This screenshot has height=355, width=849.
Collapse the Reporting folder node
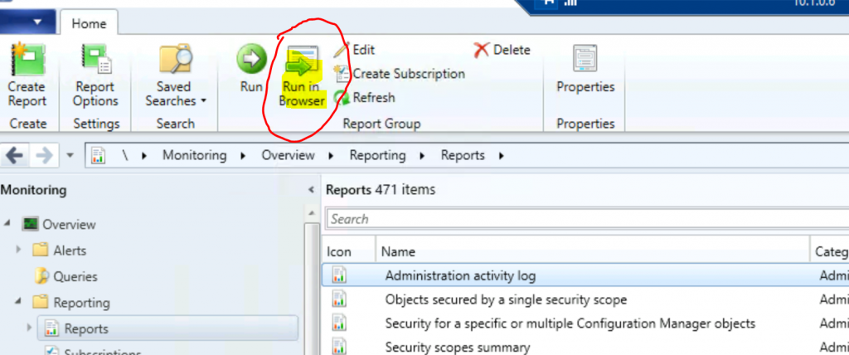click(19, 302)
